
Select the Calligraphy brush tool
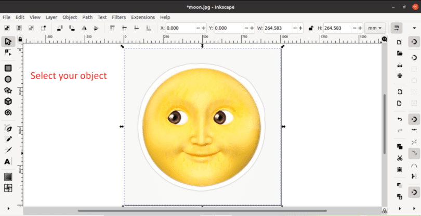tap(8, 150)
